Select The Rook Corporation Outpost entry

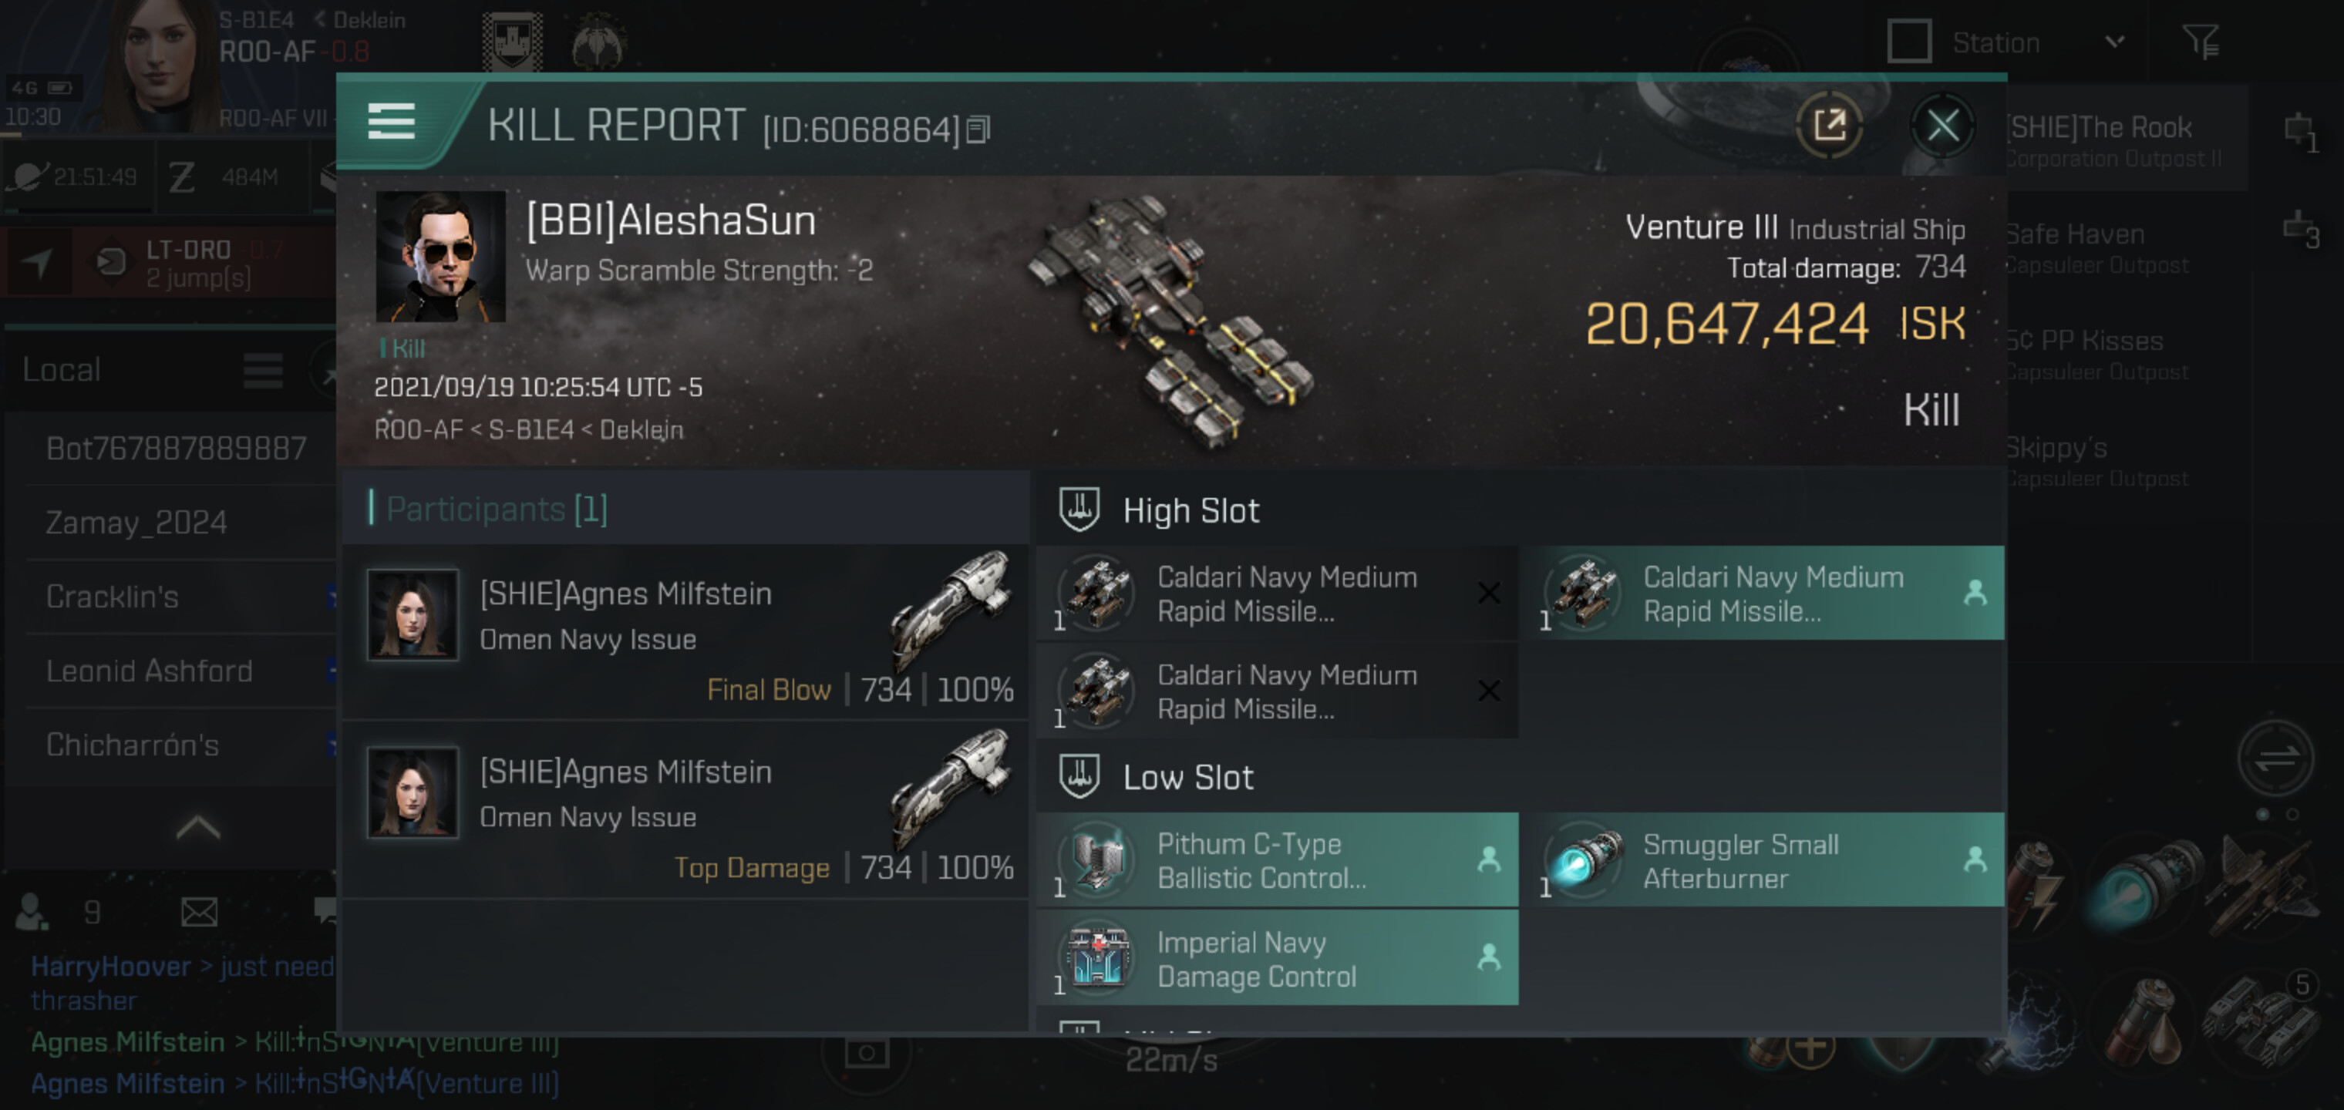click(x=2111, y=140)
